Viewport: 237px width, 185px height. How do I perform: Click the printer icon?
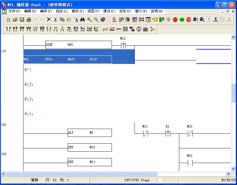pos(29,20)
